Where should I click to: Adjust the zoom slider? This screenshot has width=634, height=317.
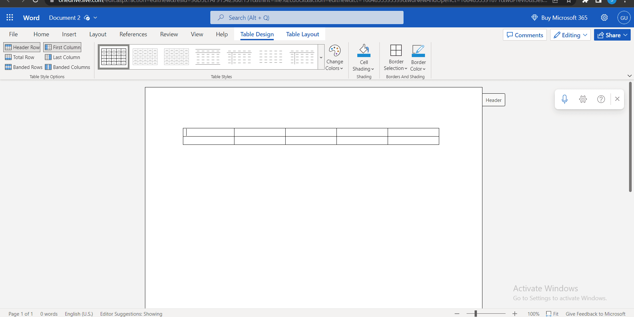(476, 314)
